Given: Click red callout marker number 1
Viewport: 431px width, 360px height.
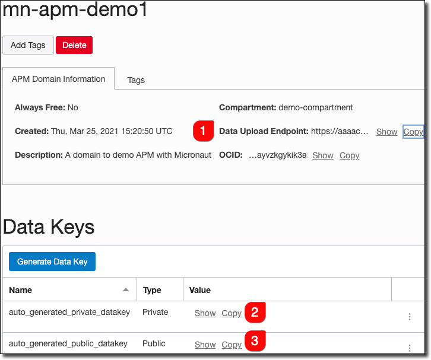Looking at the screenshot, I should (202, 132).
